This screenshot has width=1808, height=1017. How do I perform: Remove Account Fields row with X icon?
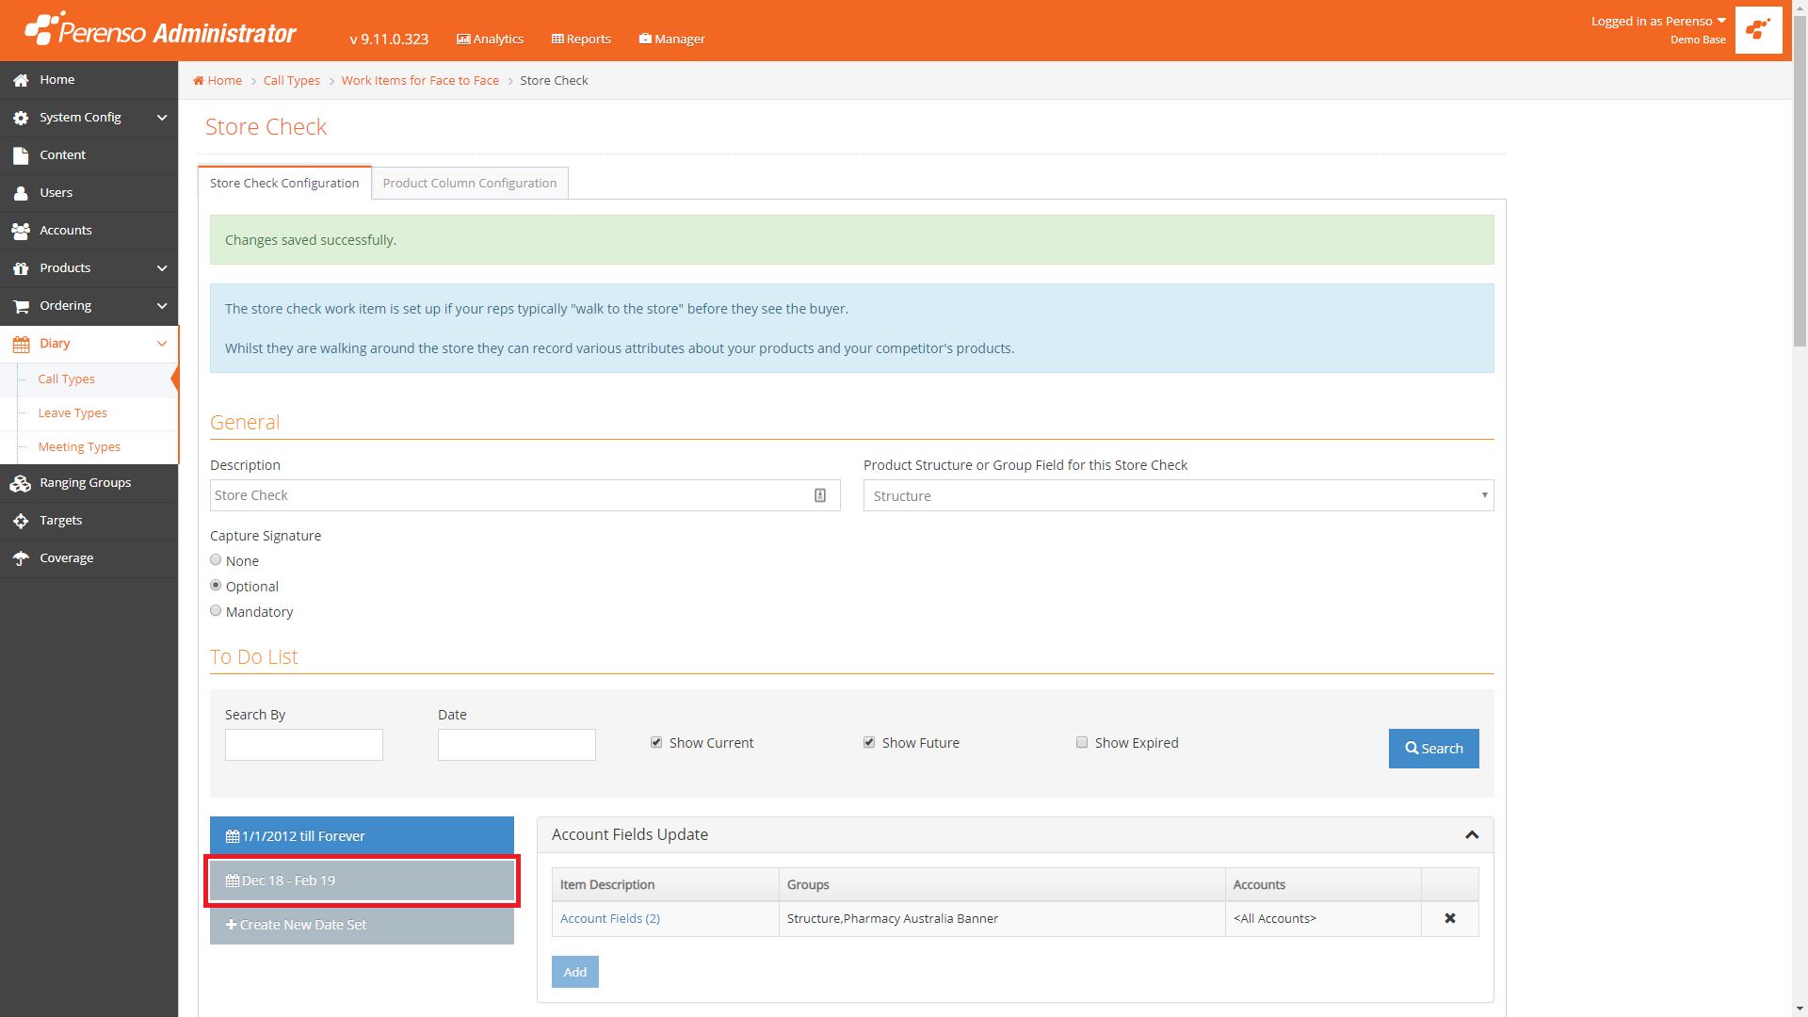point(1450,918)
